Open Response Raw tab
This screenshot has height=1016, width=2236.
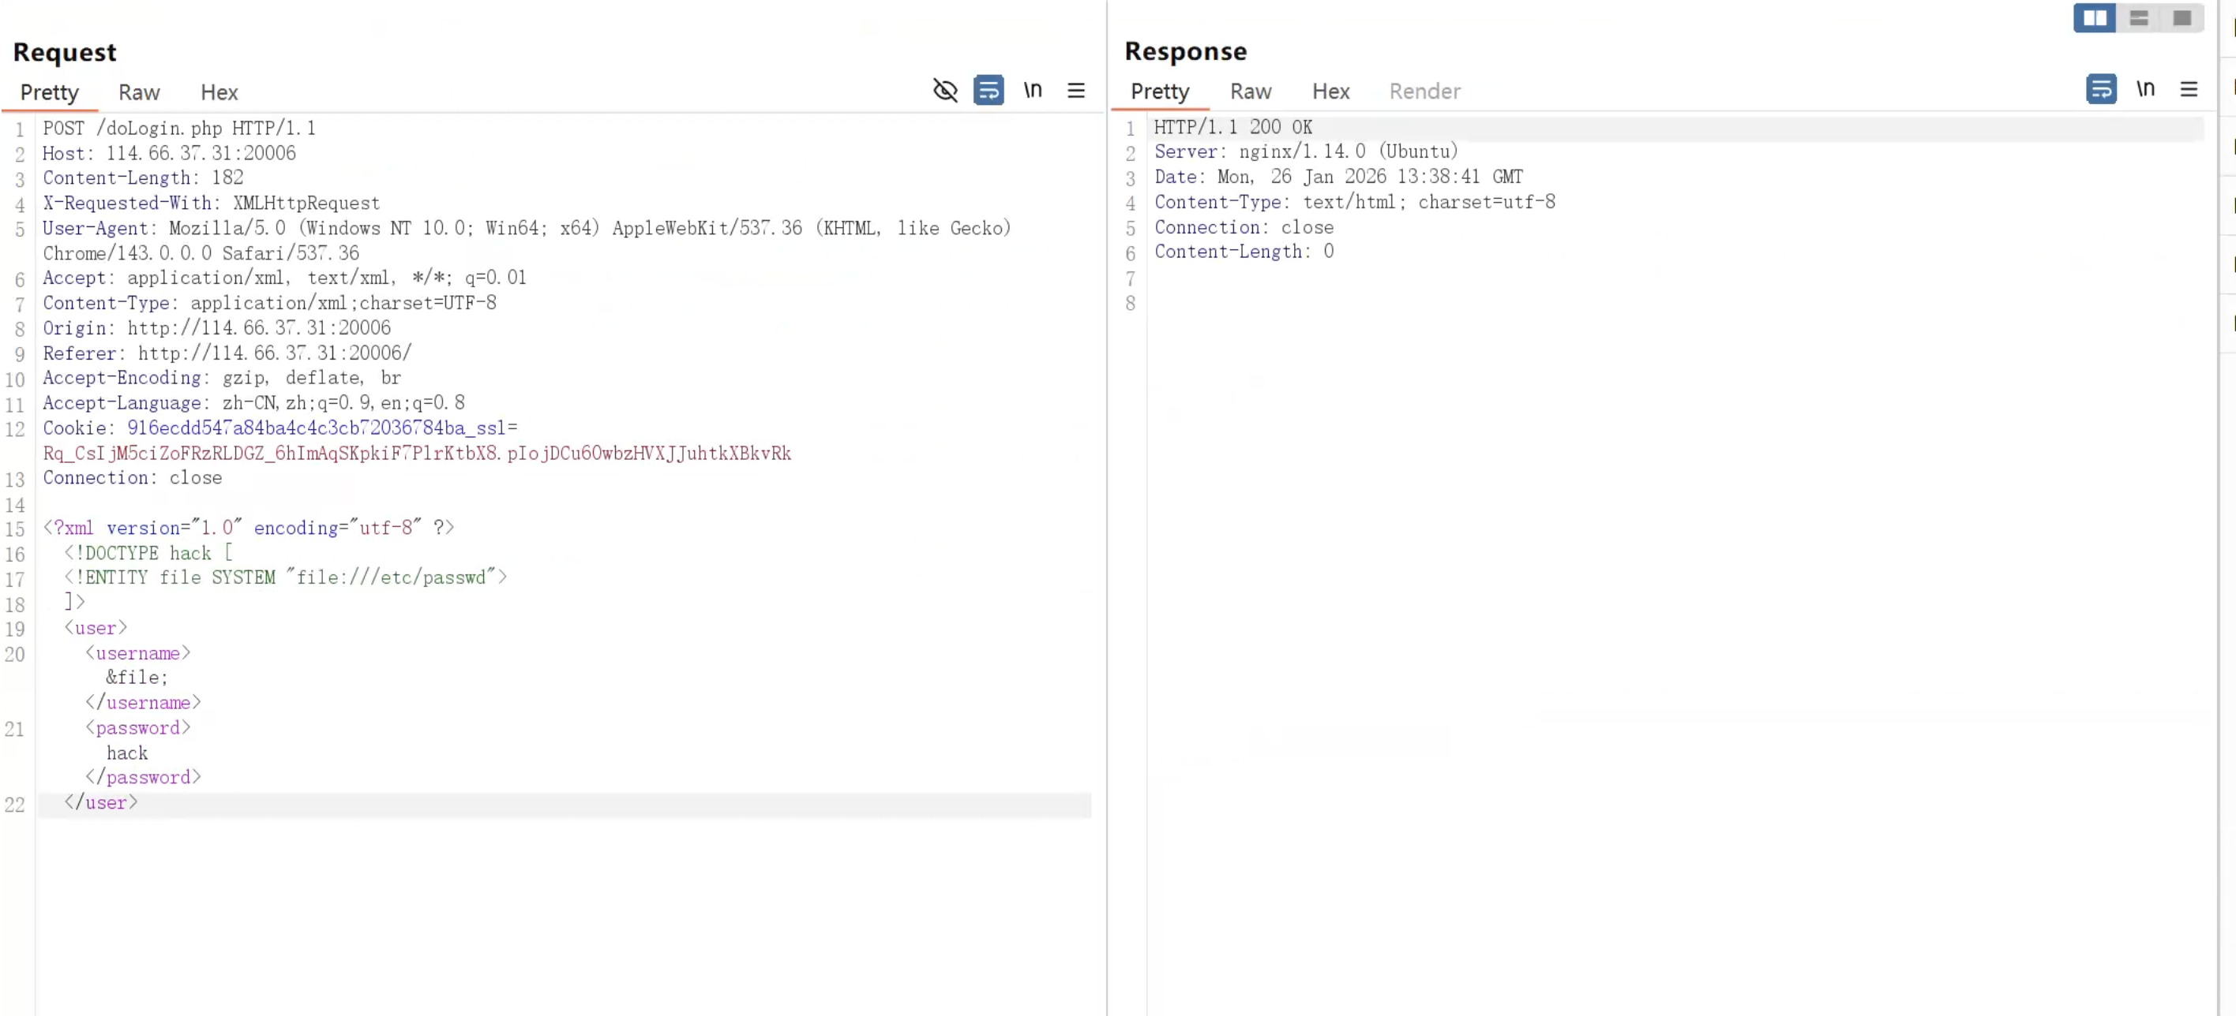point(1250,91)
